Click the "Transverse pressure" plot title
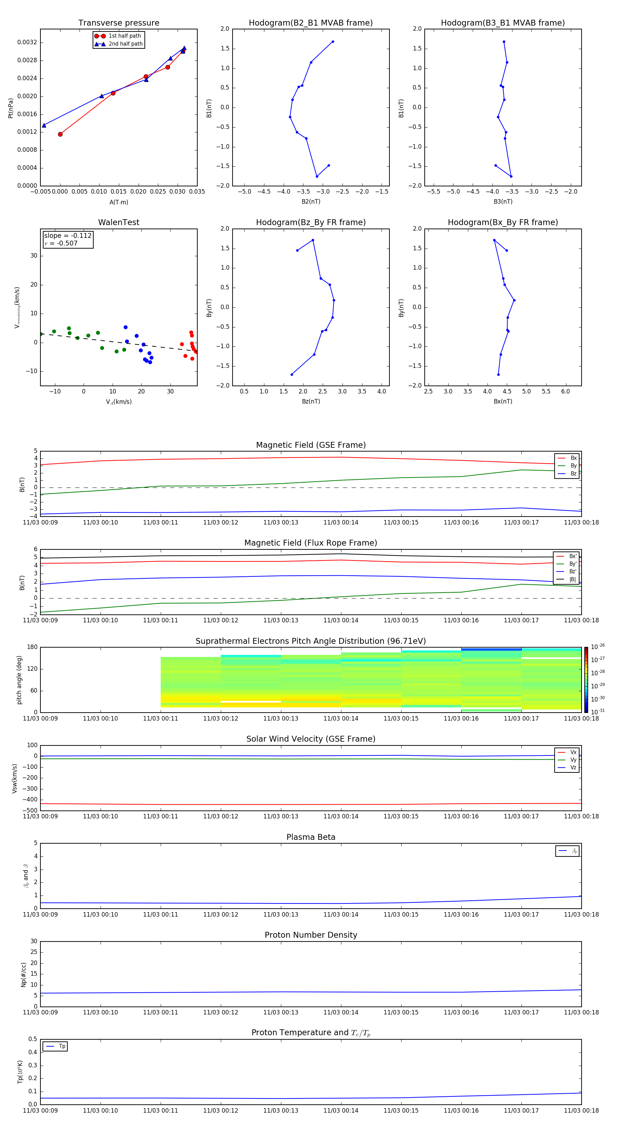 click(x=119, y=22)
